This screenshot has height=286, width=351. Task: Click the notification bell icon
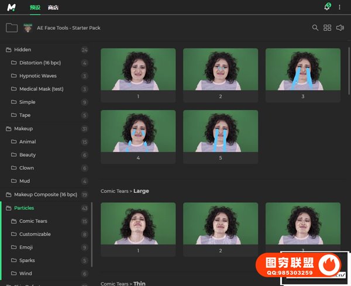(327, 7)
